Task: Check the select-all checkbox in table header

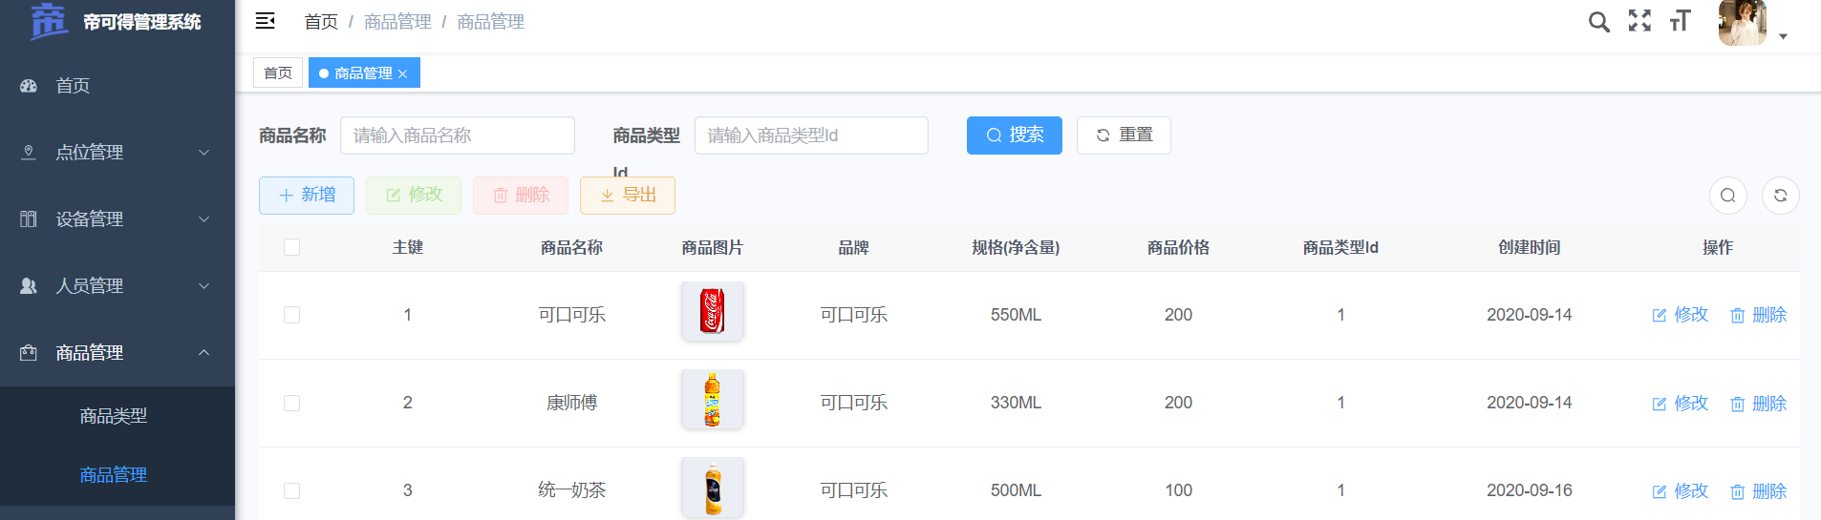Action: (x=292, y=247)
